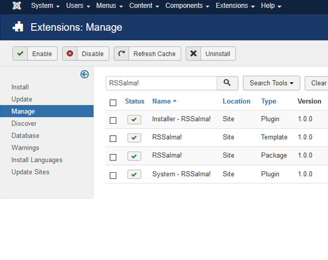Click 'System - RSSalma!' name text
This screenshot has height=260, width=328.
pos(181,174)
